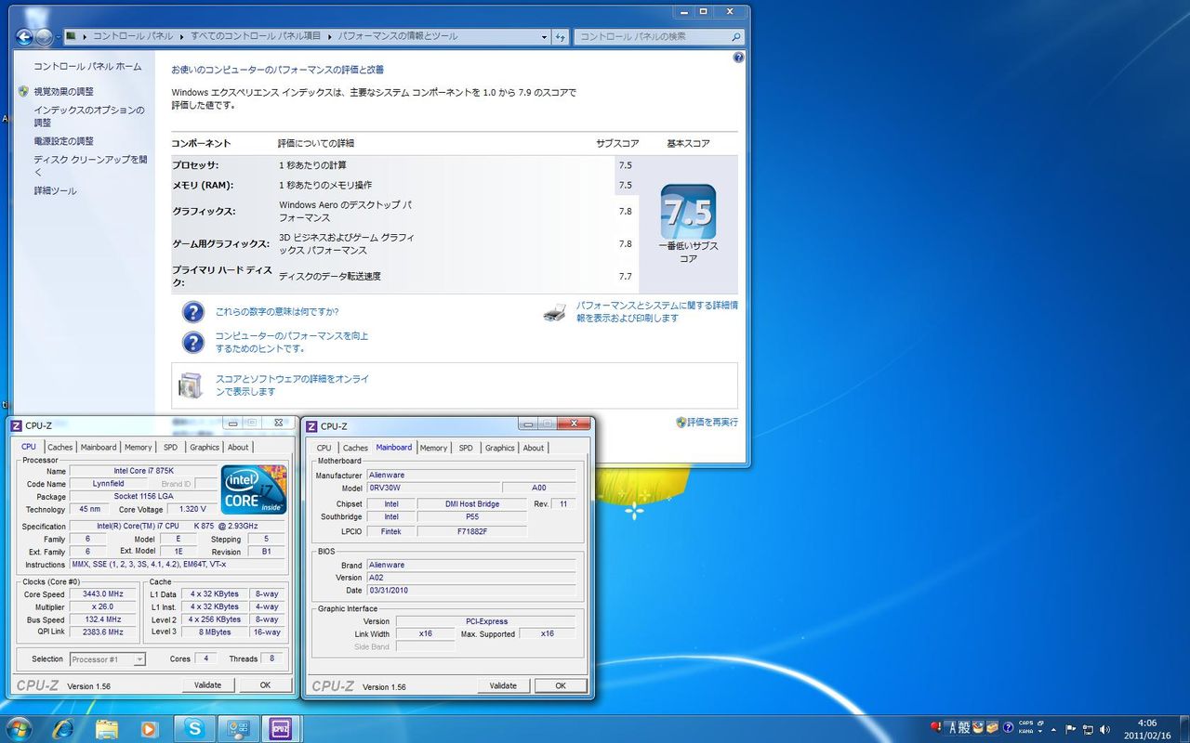Click the Back arrow in Control Panel
Viewport: 1190px width, 743px height.
(24, 37)
